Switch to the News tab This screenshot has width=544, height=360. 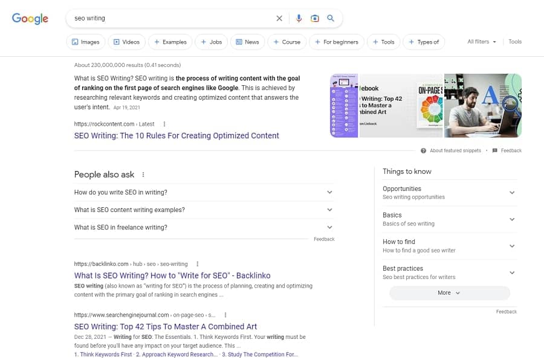coord(248,42)
